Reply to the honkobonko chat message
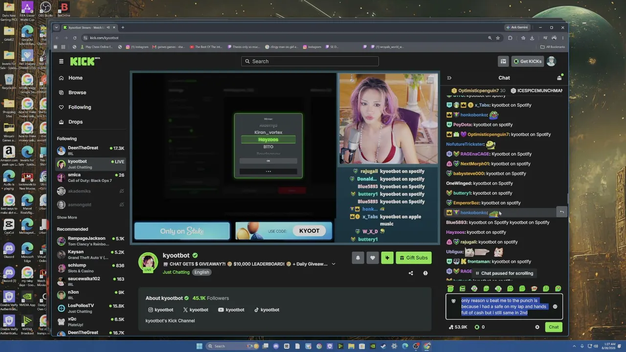 click(x=561, y=212)
